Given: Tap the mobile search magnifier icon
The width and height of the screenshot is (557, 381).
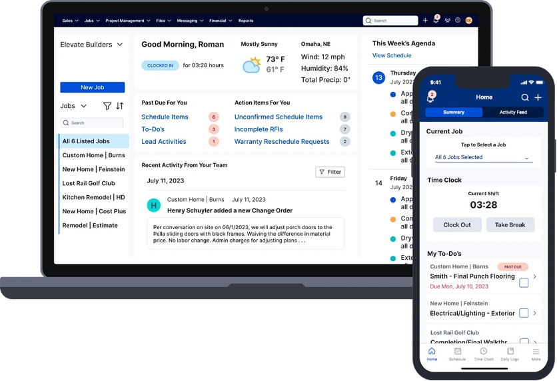Looking at the screenshot, I should click(525, 97).
